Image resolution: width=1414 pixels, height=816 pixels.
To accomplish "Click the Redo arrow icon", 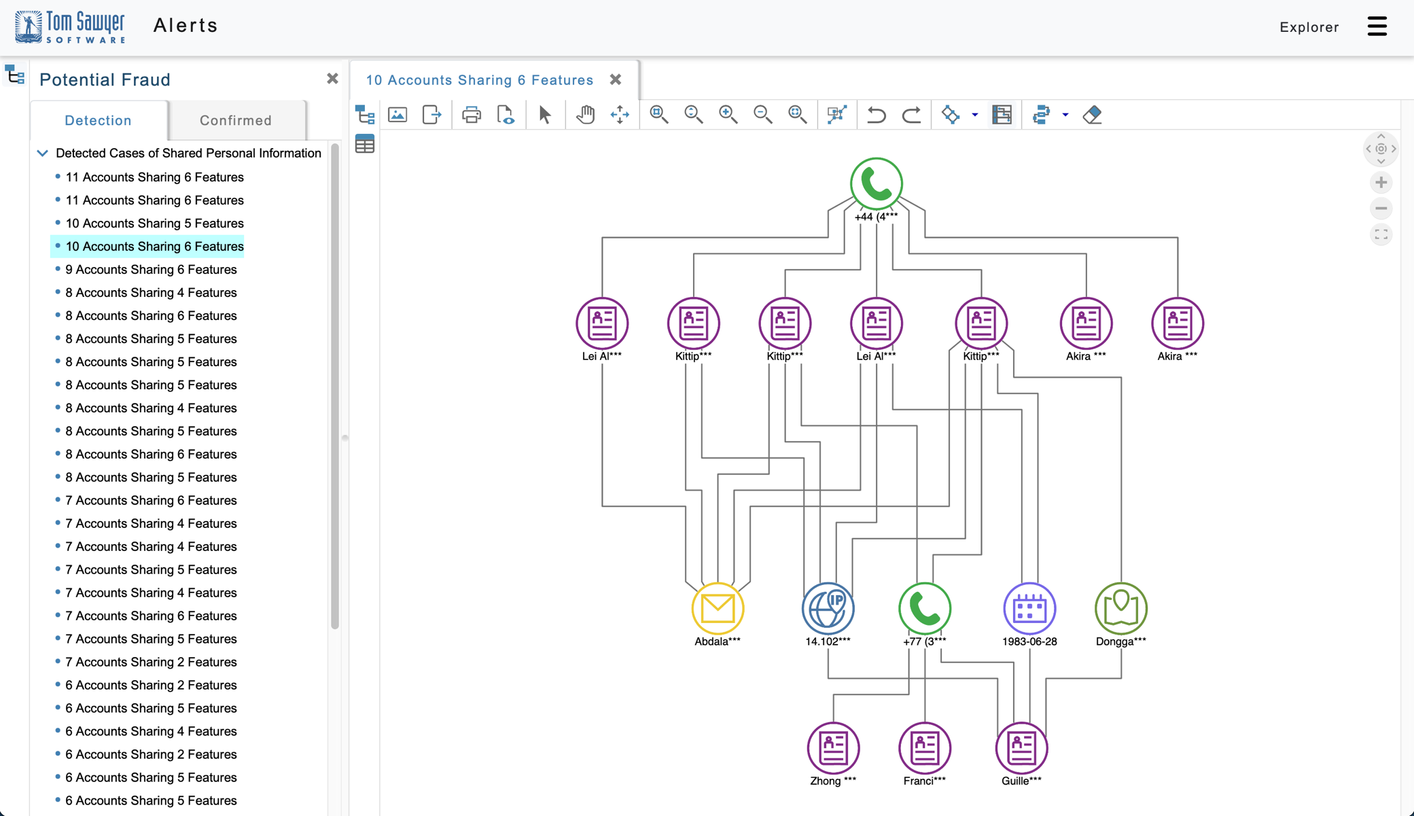I will click(911, 115).
